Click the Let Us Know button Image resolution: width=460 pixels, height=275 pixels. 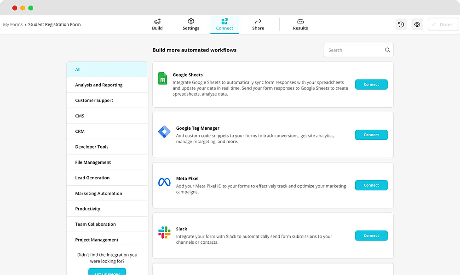point(107,272)
